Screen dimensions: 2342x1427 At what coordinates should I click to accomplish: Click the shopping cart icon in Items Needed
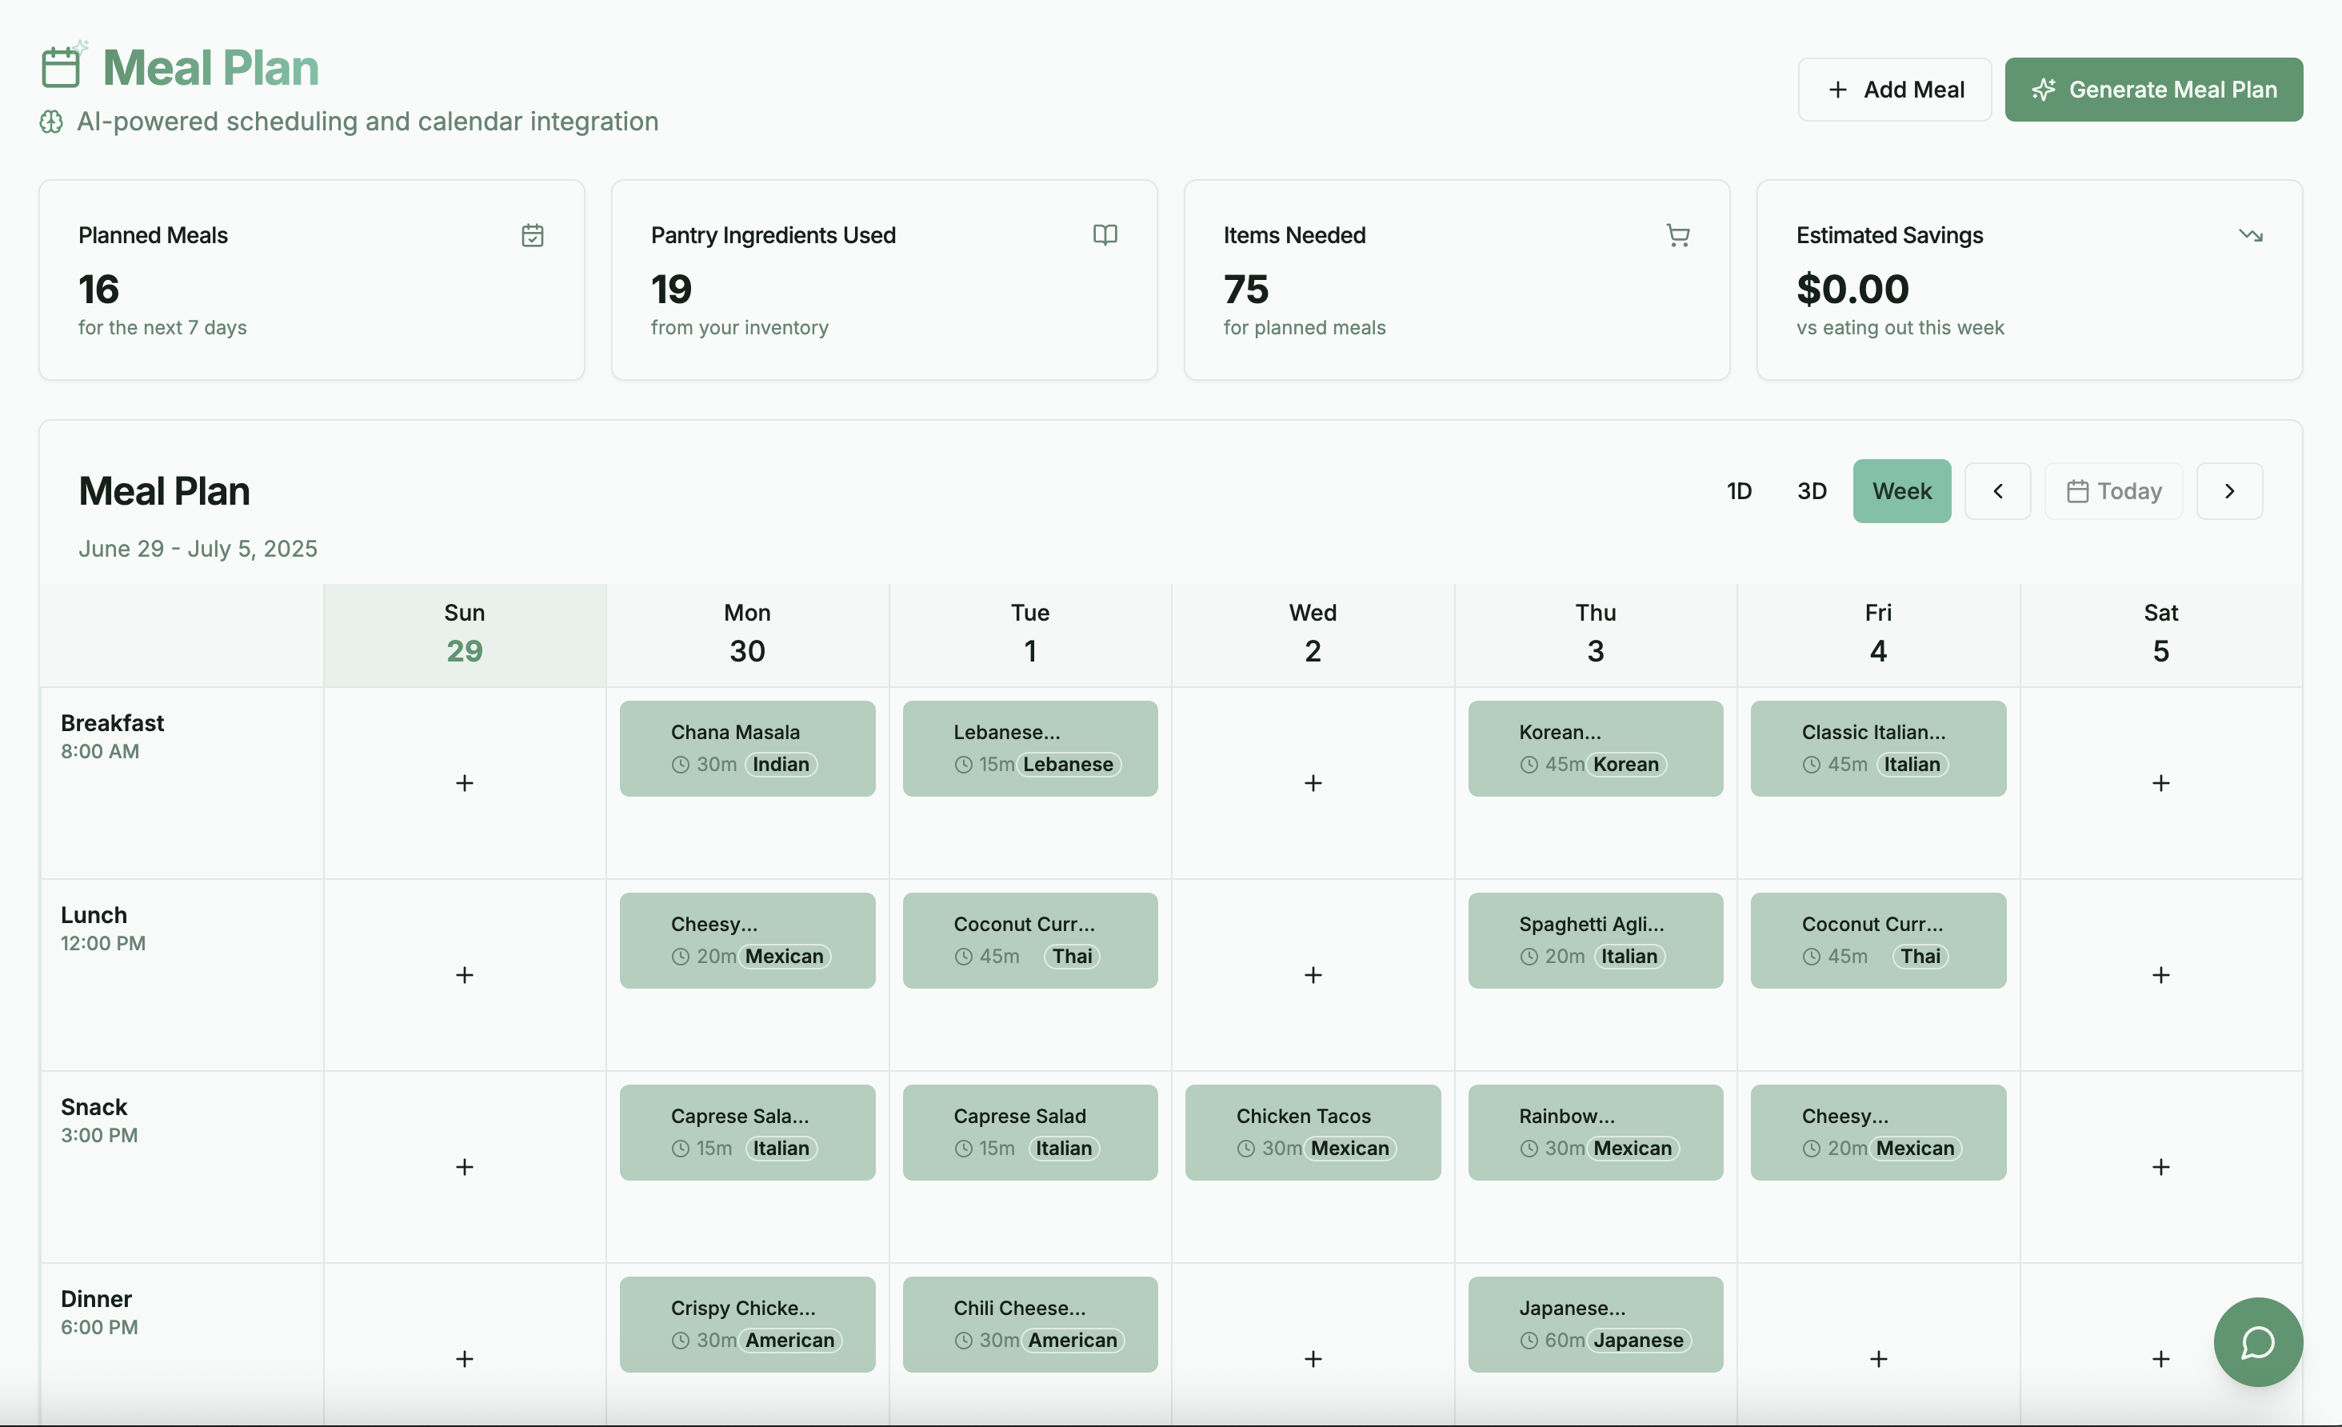point(1677,235)
